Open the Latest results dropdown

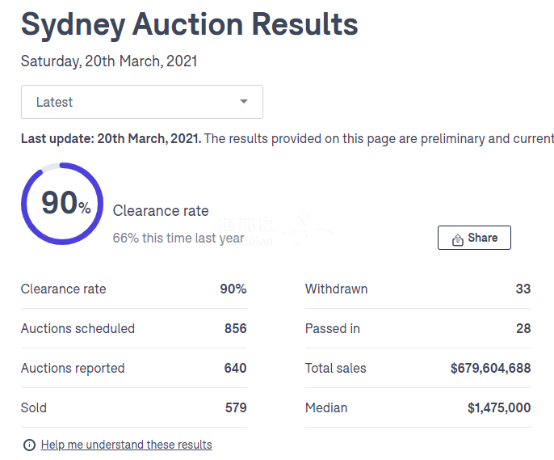(141, 102)
